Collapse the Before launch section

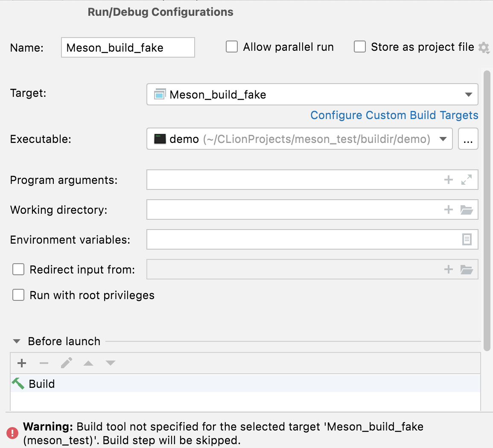tap(16, 341)
